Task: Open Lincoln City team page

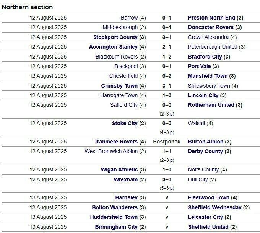Action: click(x=203, y=95)
